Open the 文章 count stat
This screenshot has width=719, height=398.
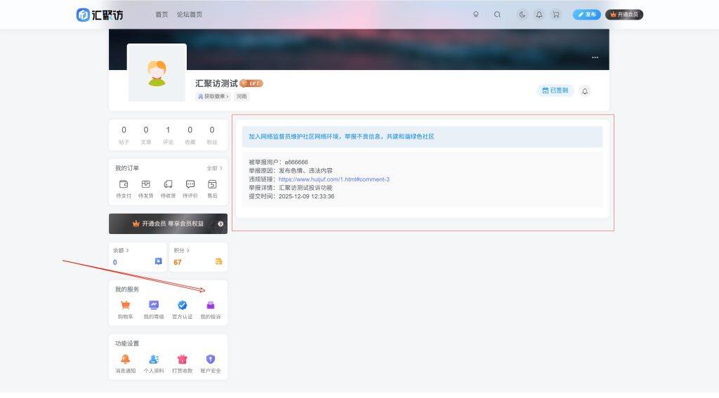146,135
